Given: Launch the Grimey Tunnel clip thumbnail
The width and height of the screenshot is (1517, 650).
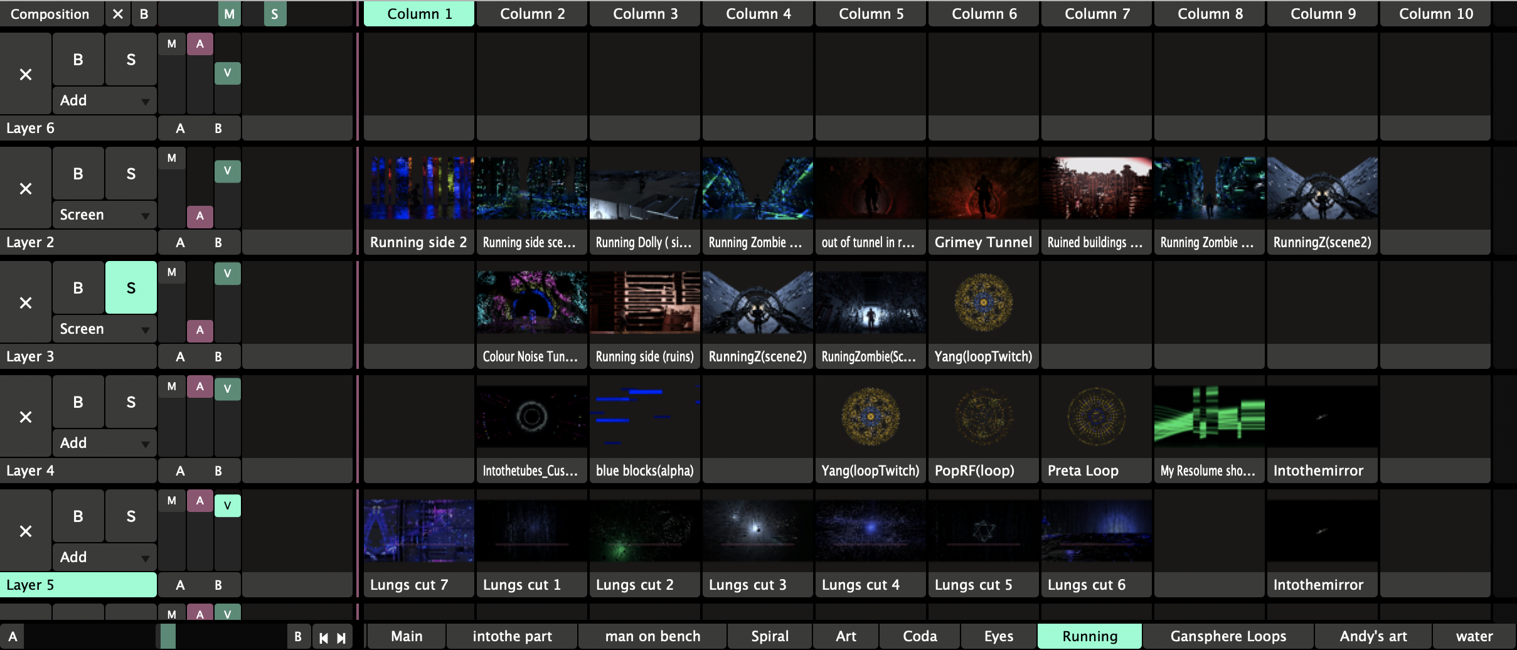Looking at the screenshot, I should 983,188.
